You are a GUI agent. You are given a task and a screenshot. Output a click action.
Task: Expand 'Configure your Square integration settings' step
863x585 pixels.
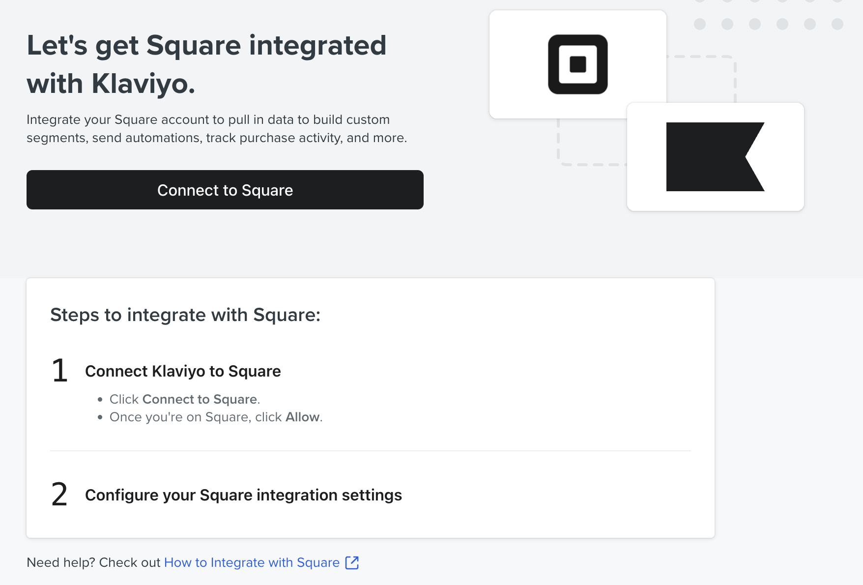(243, 495)
